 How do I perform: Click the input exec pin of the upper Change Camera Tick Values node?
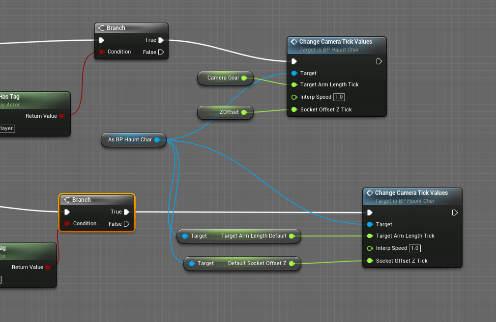tap(294, 61)
